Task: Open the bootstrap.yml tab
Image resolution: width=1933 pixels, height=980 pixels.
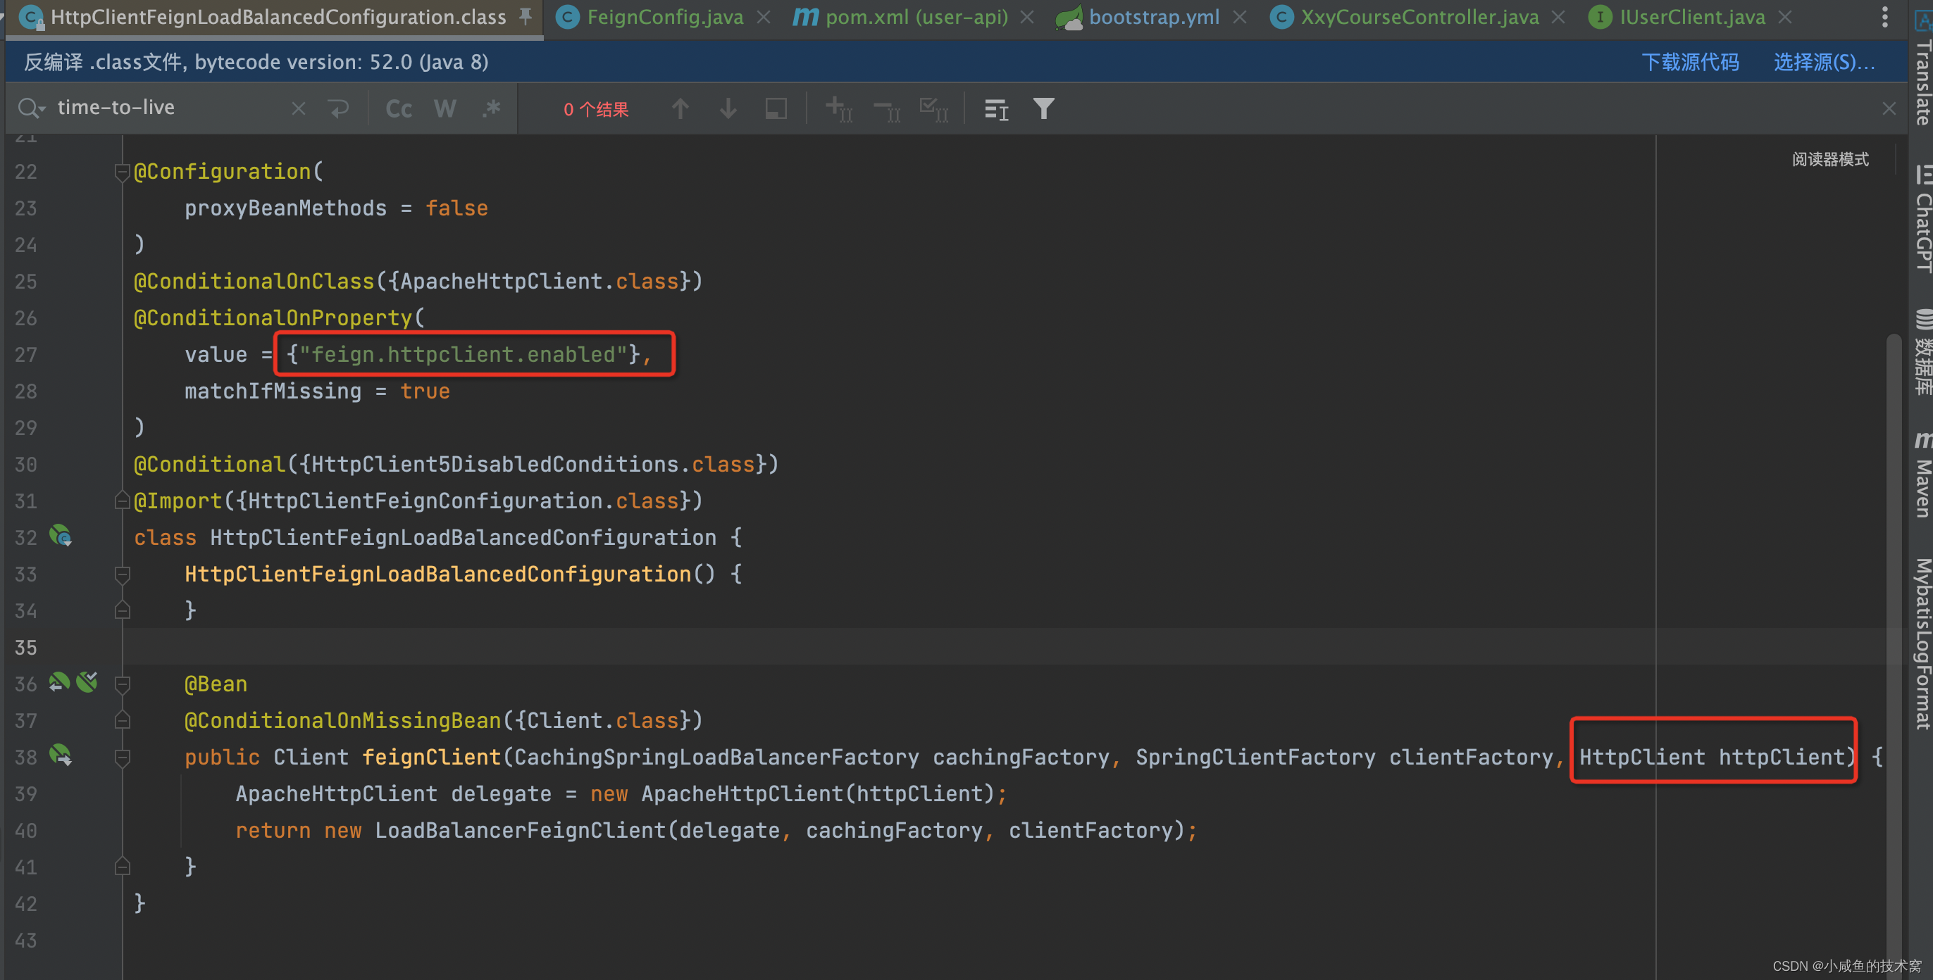Action: tap(1153, 16)
